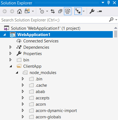
Task: Click the scrollbar up arrow
Action: click(x=116, y=28)
